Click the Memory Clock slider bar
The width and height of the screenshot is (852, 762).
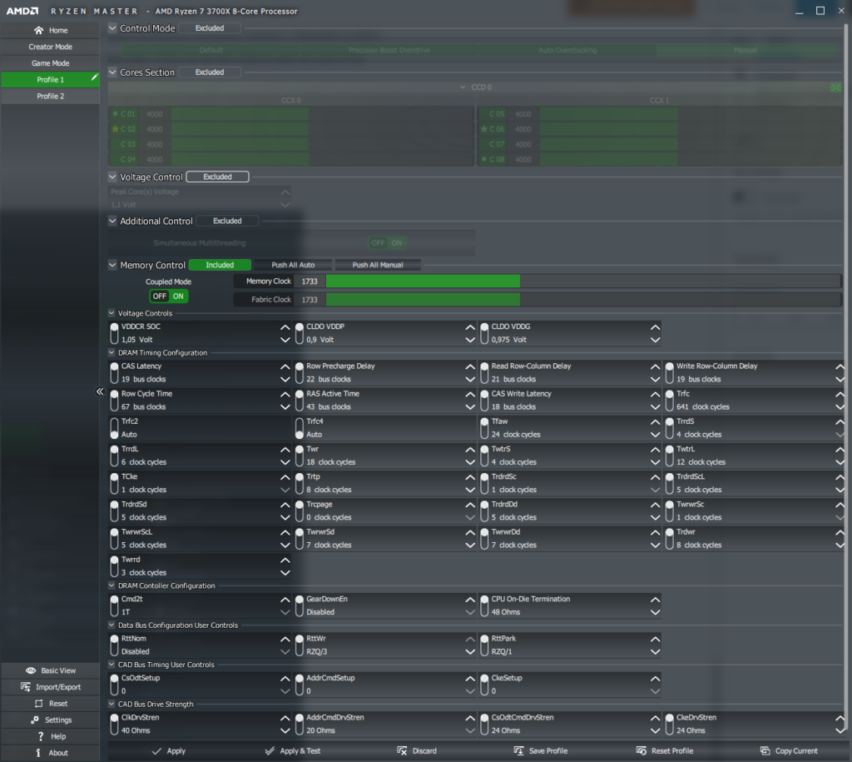click(583, 281)
